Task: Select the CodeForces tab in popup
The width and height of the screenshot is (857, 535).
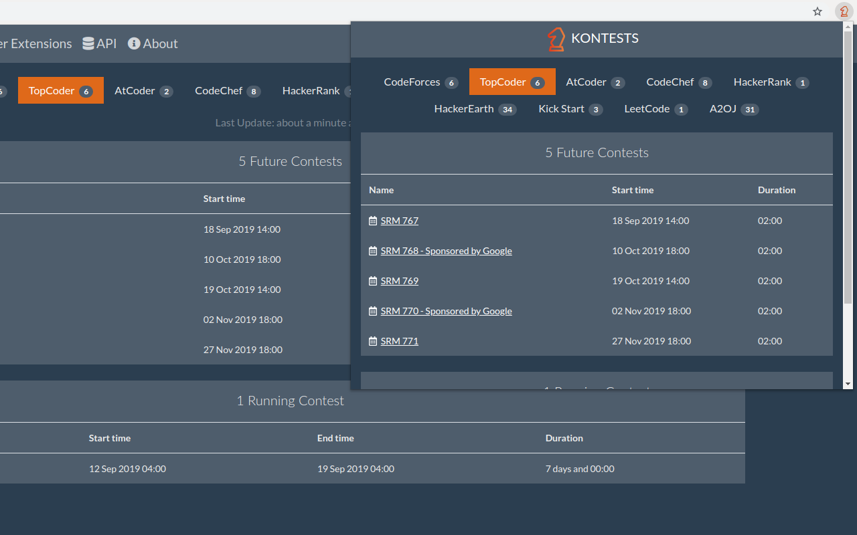Action: click(421, 82)
